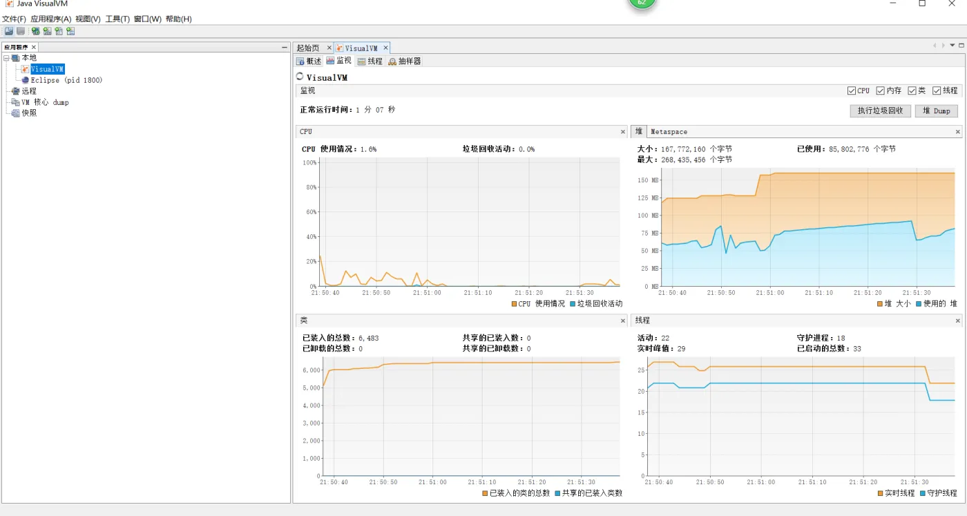Click the 执行垃圾回收 button
This screenshot has height=516, width=967.
click(x=880, y=111)
